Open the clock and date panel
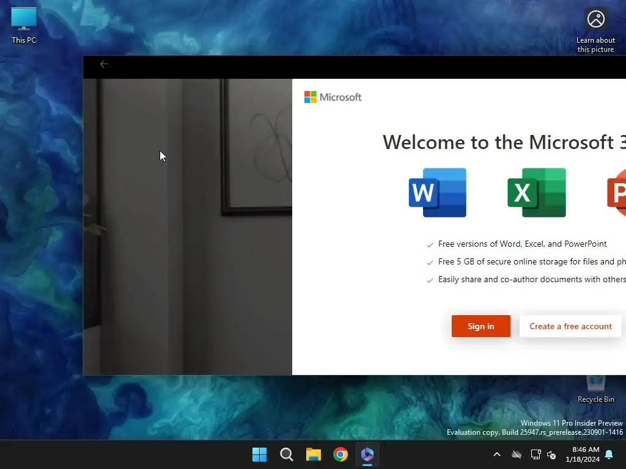 [583, 454]
